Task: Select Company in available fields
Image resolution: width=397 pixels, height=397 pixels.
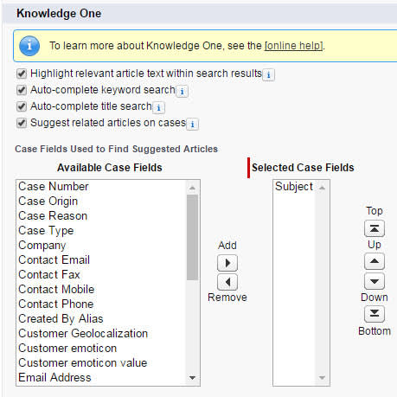Action: click(101, 246)
